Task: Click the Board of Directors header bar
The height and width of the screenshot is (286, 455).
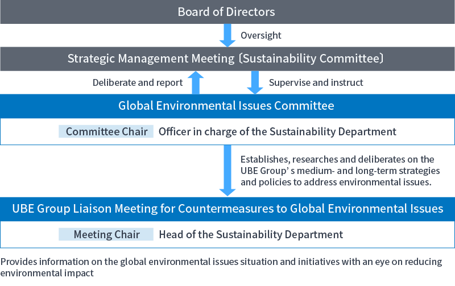Action: pyautogui.click(x=226, y=11)
